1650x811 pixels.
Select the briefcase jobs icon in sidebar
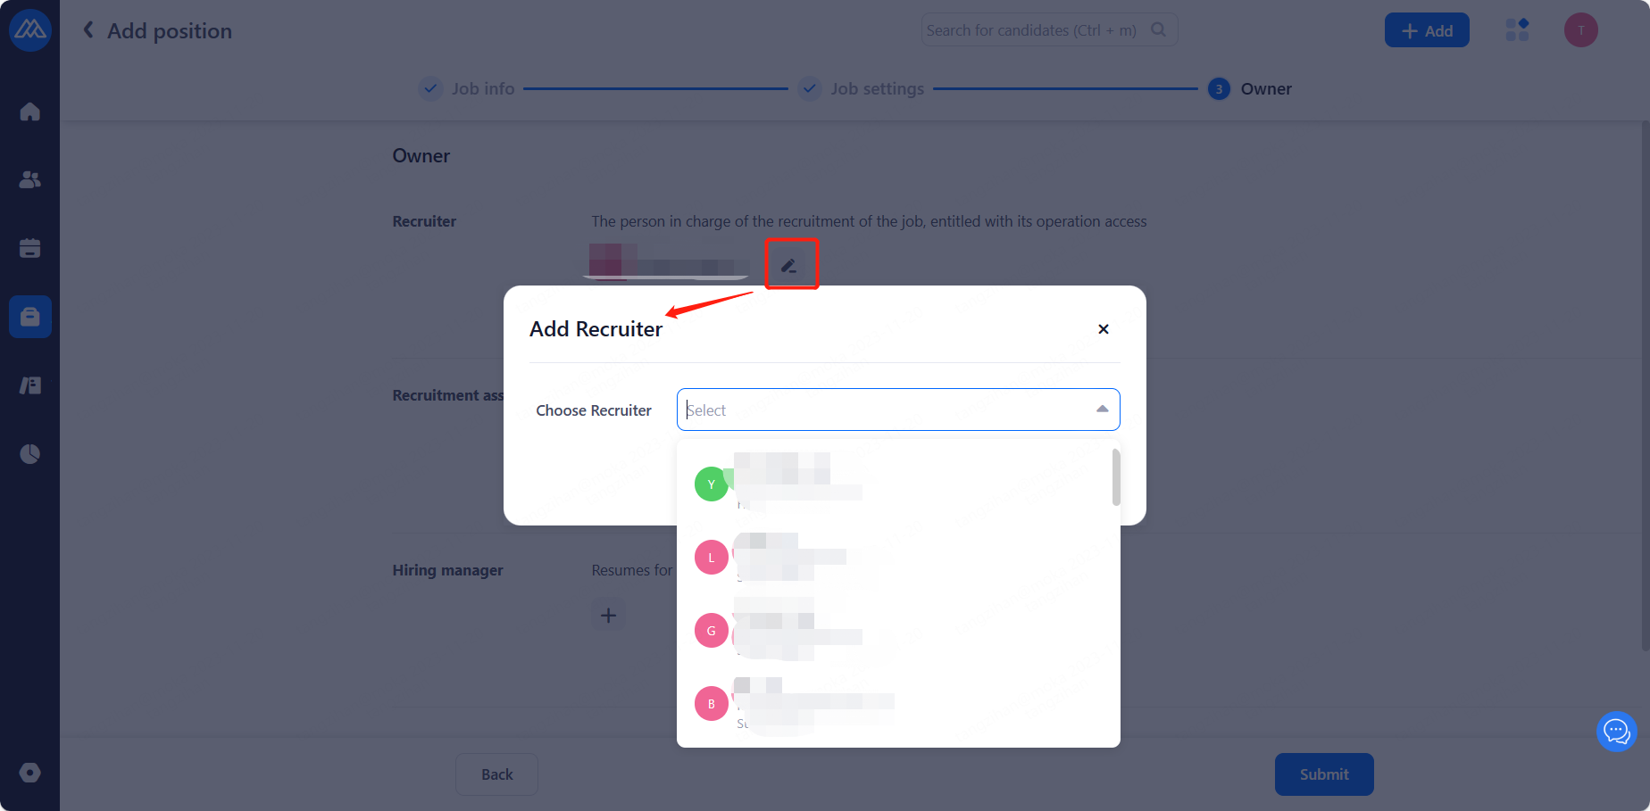29,317
